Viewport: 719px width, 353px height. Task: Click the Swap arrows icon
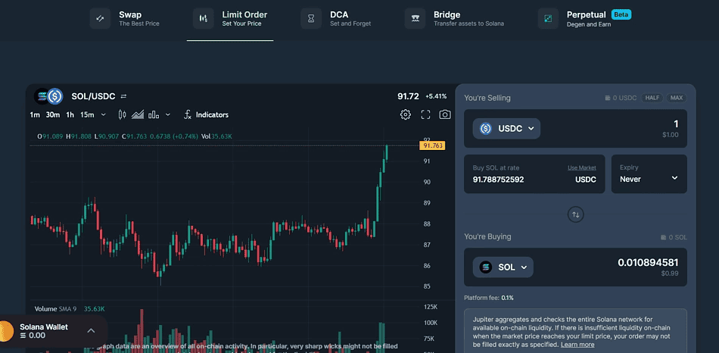(100, 19)
